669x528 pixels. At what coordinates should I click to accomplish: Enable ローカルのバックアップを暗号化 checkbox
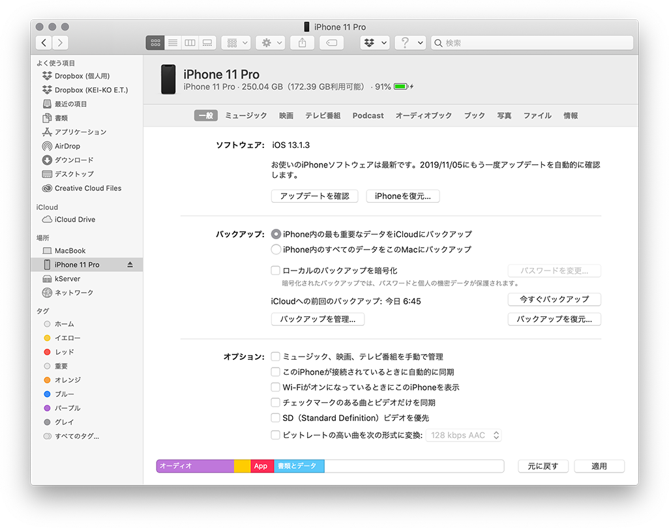pos(276,271)
